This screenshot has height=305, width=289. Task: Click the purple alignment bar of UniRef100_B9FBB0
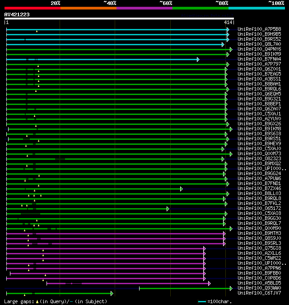(x=107, y=273)
